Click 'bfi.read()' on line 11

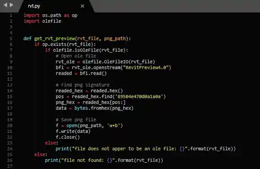point(93,73)
